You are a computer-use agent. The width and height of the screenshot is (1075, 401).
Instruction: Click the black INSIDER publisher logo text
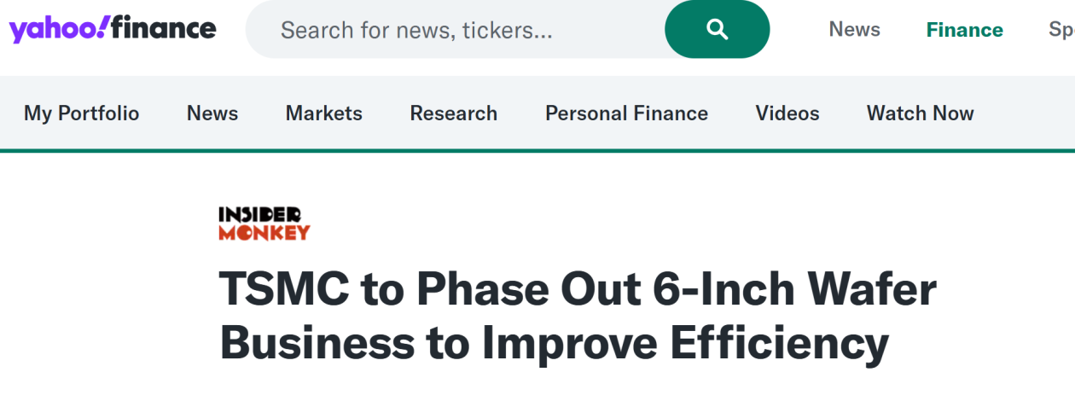click(259, 214)
